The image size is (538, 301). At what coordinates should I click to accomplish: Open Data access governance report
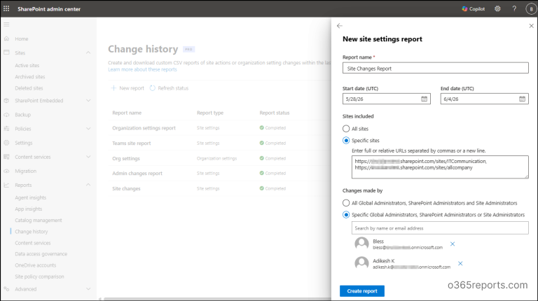click(x=41, y=254)
